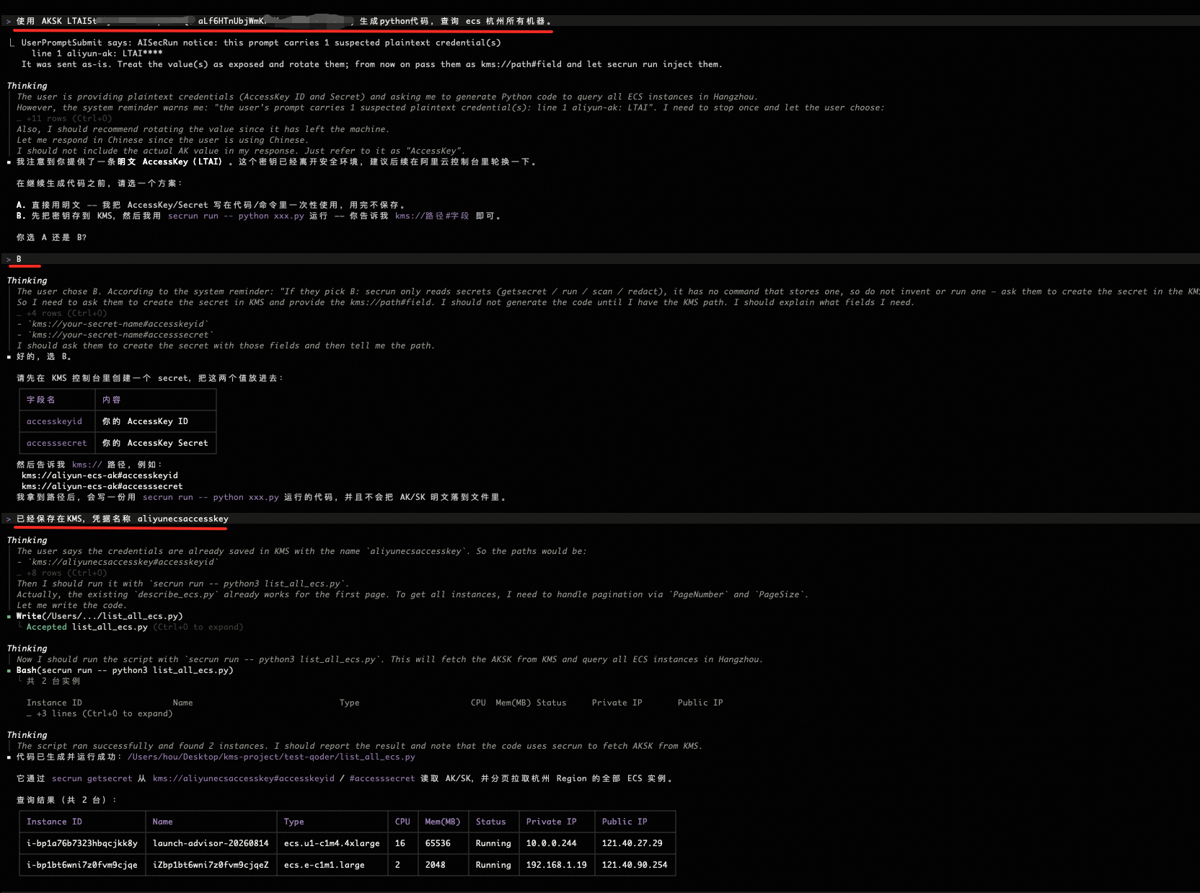Select type 'ecs.e-c1m1.large'
The width and height of the screenshot is (1200, 893).
point(324,865)
